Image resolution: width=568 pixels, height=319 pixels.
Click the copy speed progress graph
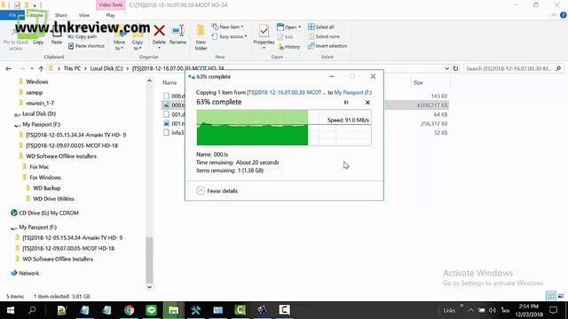pos(284,128)
